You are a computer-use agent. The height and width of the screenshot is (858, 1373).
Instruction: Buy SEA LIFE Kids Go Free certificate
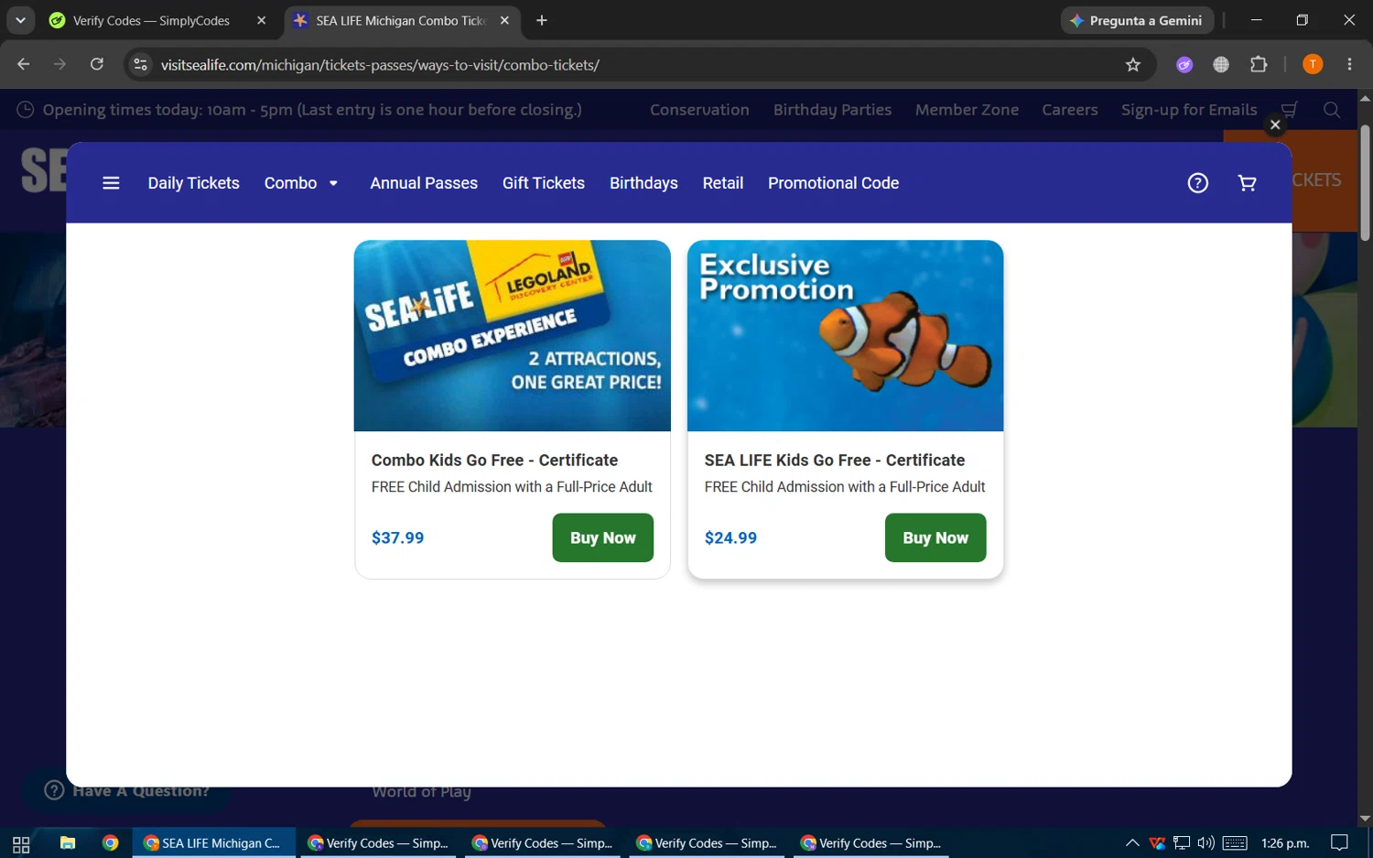coord(935,538)
